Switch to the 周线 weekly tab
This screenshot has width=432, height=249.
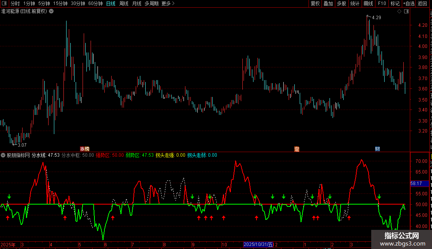pyautogui.click(x=124, y=3)
